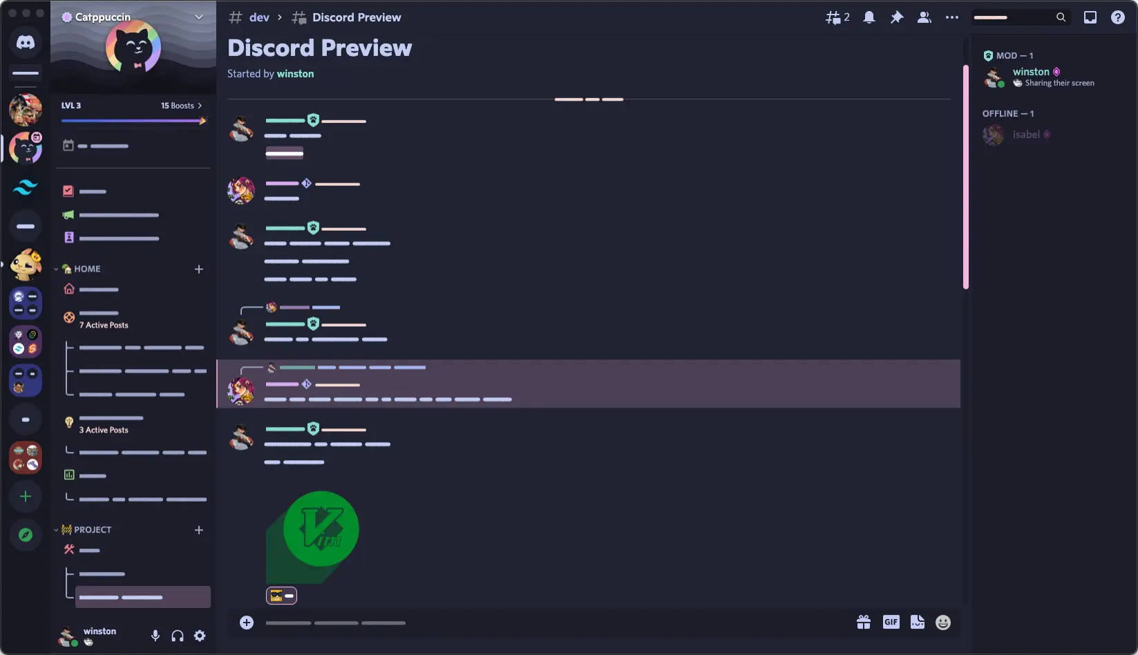Image resolution: width=1138 pixels, height=655 pixels.
Task: Show pinned messages with pin icon
Action: click(x=896, y=17)
